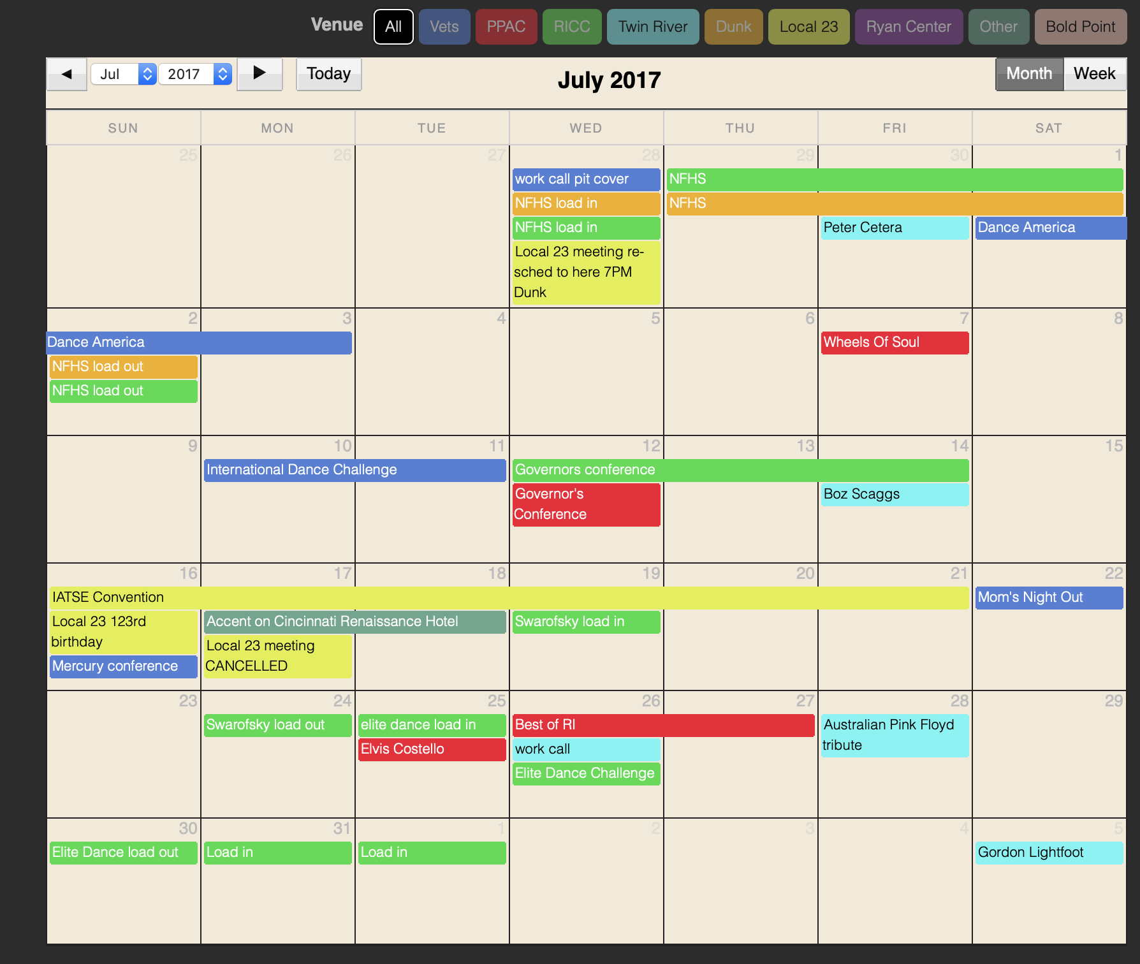
Task: Click the July 15 day cell
Action: coord(1049,510)
